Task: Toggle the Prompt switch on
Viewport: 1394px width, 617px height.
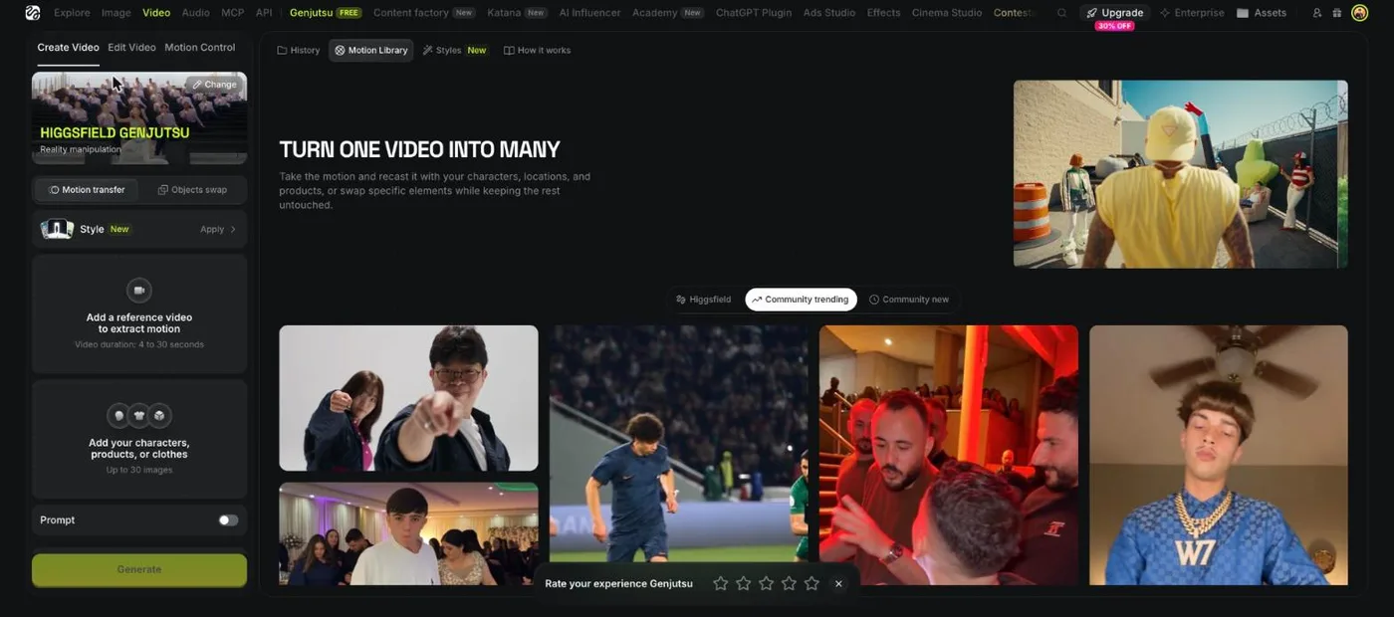Action: [228, 520]
